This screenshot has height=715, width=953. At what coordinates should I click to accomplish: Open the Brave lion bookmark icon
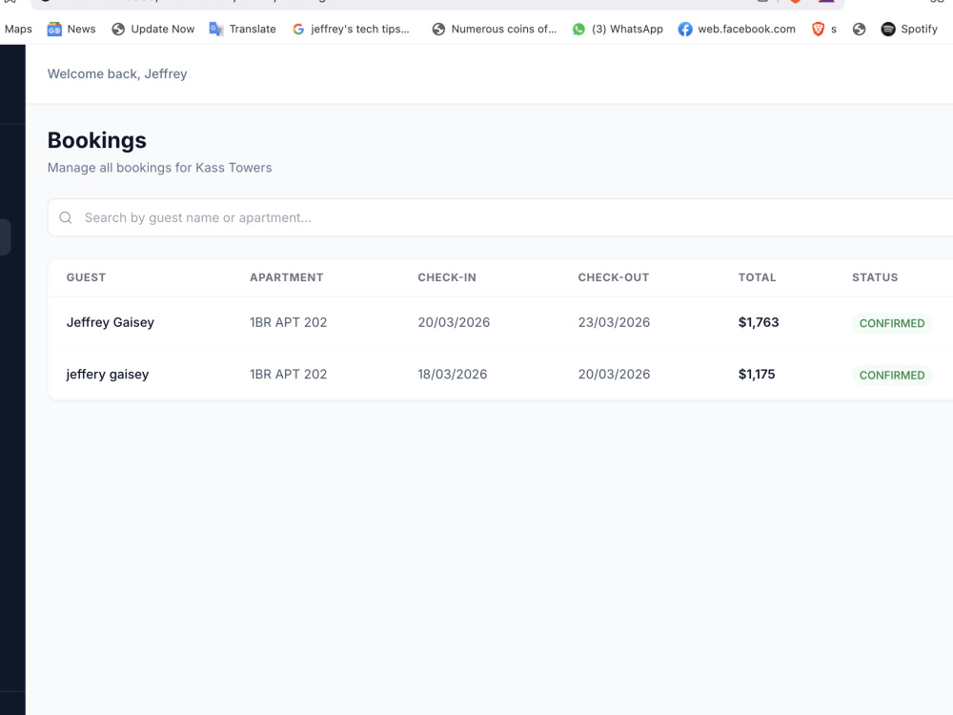(818, 30)
